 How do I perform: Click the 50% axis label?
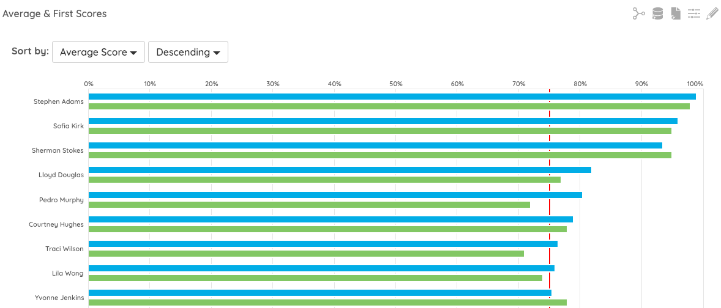tap(396, 84)
